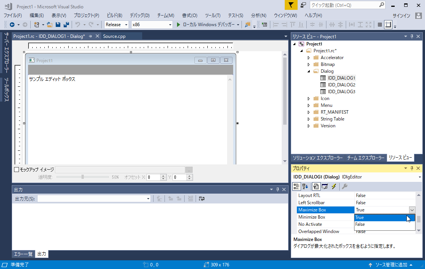Select IDD_DIALOG2 in the resource tree
This screenshot has height=269, width=425.
coord(341,85)
